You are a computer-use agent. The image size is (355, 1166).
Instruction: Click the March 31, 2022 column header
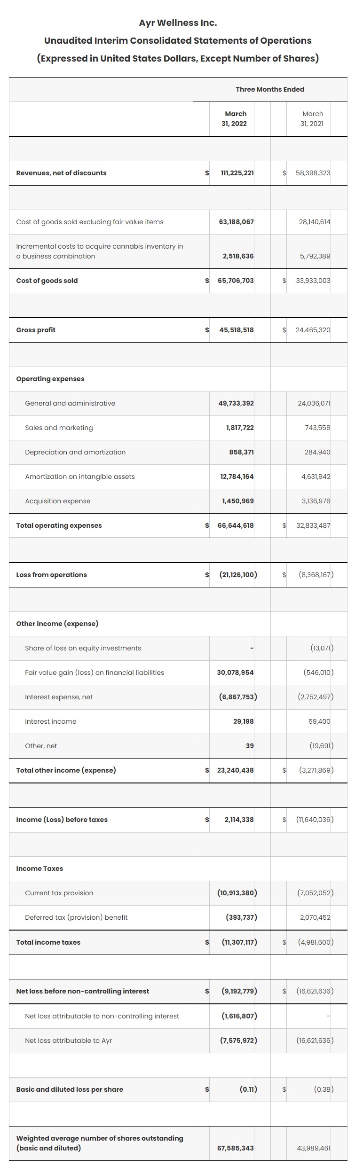(x=236, y=118)
